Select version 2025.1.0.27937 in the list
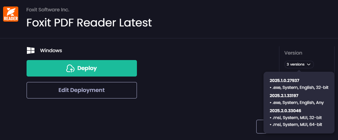338x140 pixels. coord(285,80)
